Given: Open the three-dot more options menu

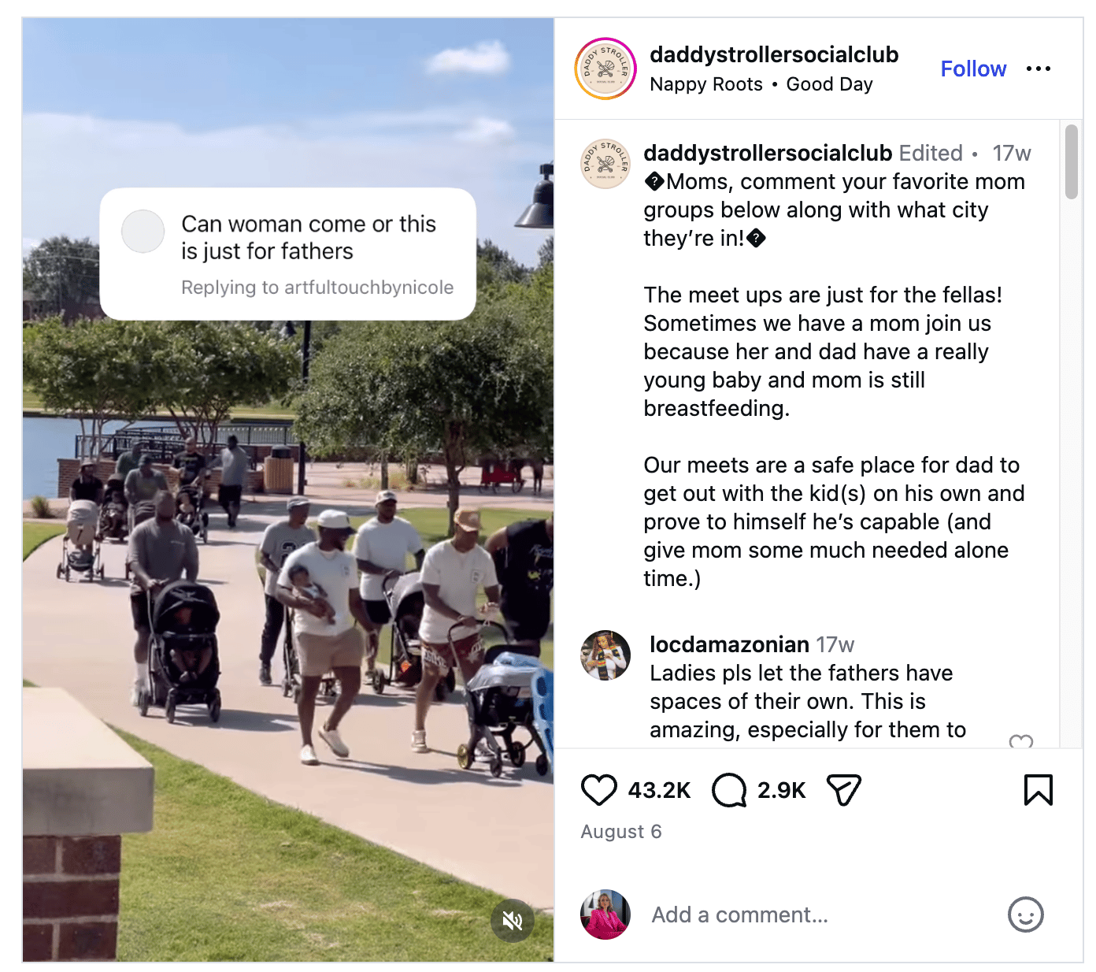Looking at the screenshot, I should 1038,69.
